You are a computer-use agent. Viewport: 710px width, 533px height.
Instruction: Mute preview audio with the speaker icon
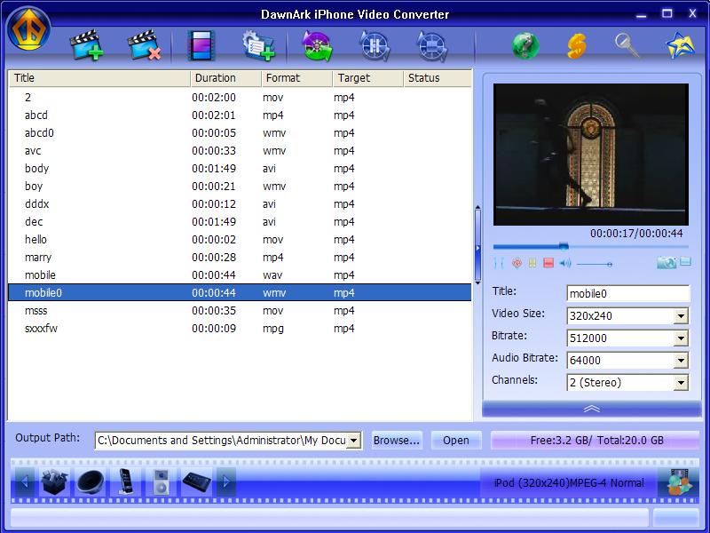(x=565, y=263)
